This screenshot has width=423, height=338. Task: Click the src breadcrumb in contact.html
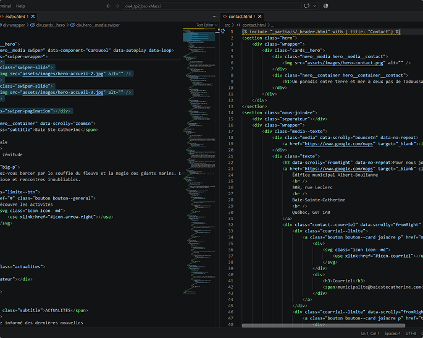[227, 25]
